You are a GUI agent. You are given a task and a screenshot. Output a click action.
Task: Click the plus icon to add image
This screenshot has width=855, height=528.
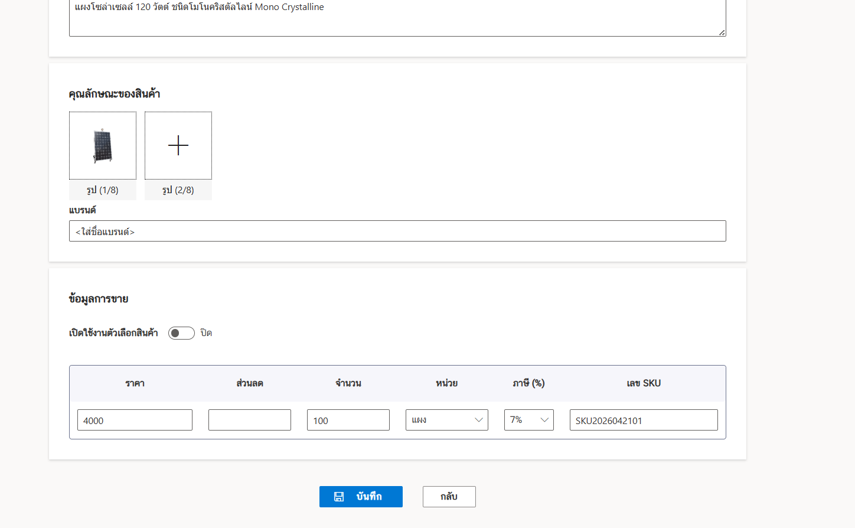click(x=178, y=145)
